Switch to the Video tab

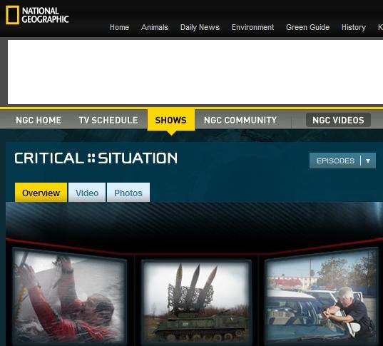click(x=87, y=193)
